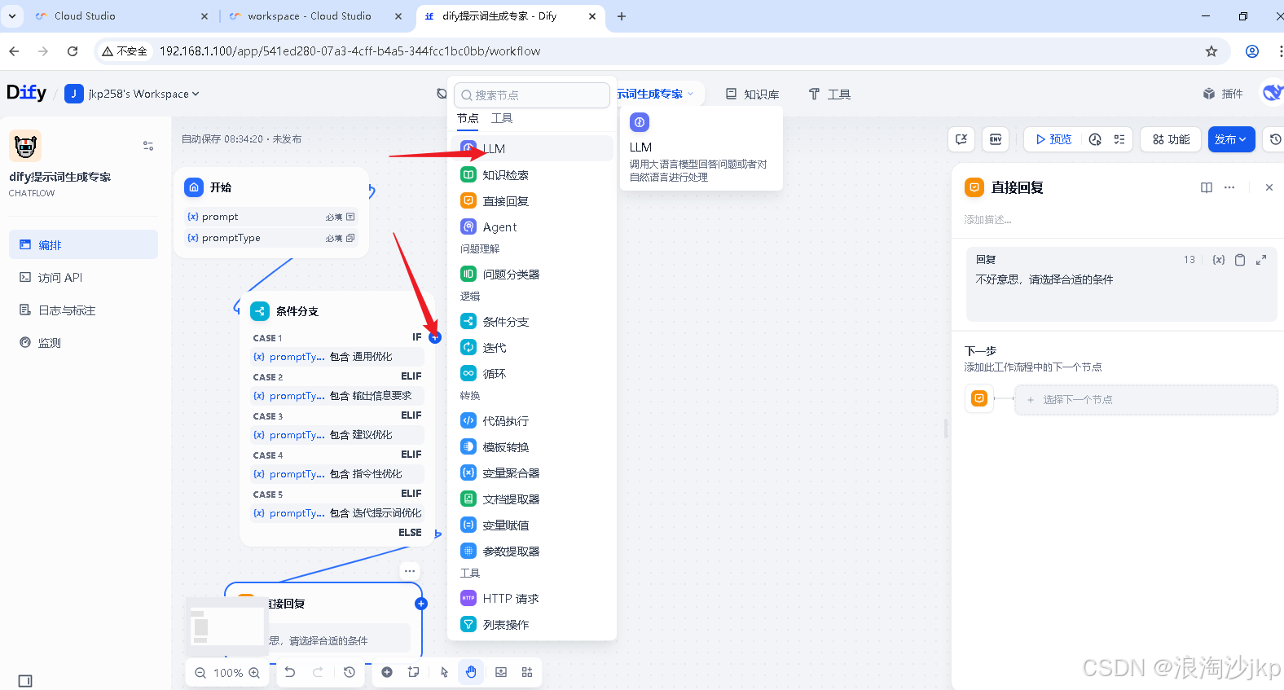The width and height of the screenshot is (1284, 690).
Task: Zoom out the canvas with the minus magnifier
Action: click(200, 673)
